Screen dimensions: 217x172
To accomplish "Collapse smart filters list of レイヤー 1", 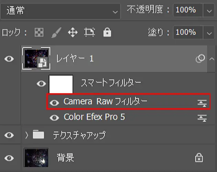I will tap(212, 59).
